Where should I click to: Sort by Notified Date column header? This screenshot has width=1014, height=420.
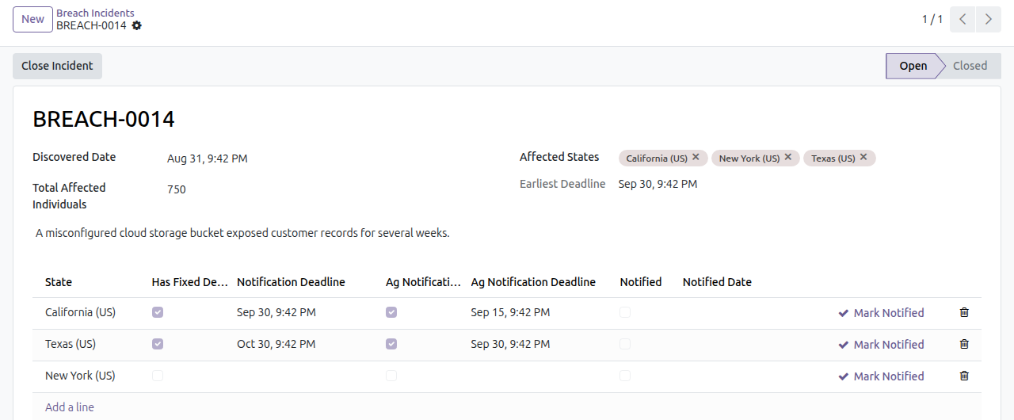(x=717, y=282)
